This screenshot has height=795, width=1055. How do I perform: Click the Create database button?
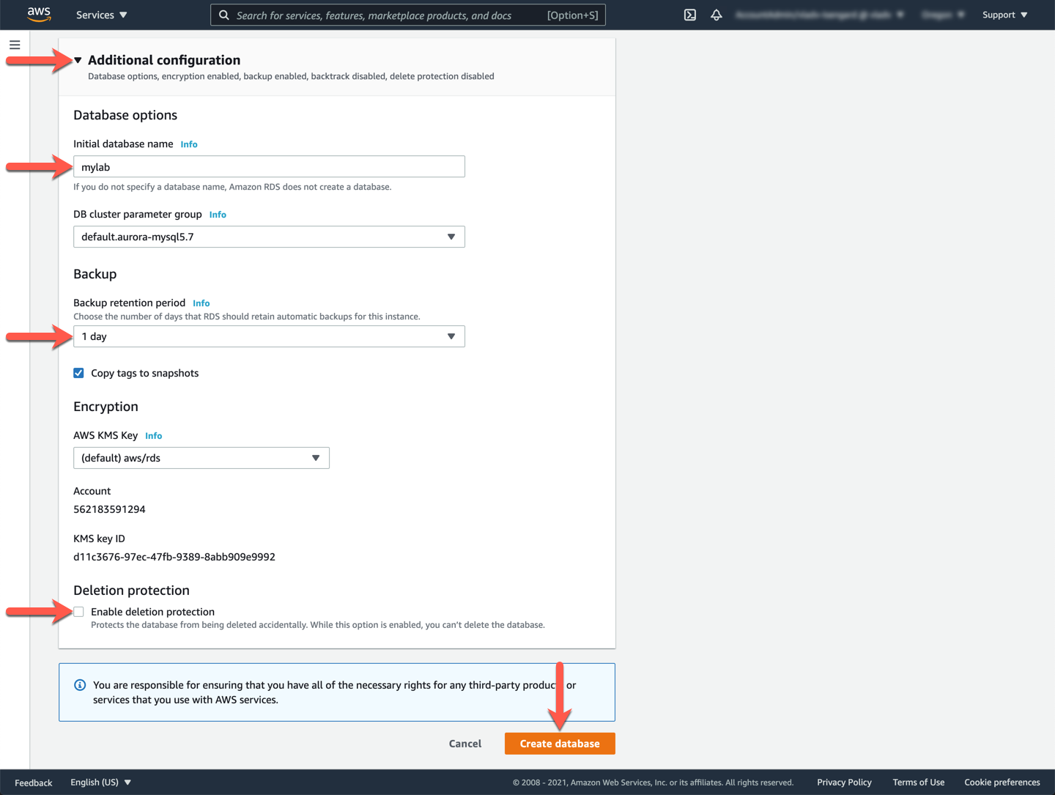pos(560,744)
